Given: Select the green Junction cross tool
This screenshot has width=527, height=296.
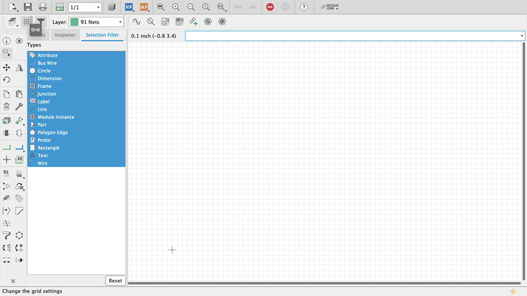Looking at the screenshot, I should pyautogui.click(x=6, y=160).
